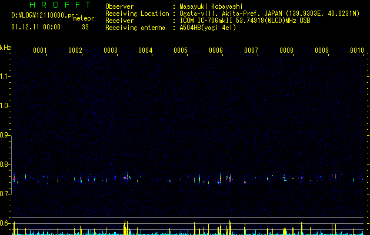Click the 0007 minute marker
The image size is (370, 235).
tap(251, 51)
